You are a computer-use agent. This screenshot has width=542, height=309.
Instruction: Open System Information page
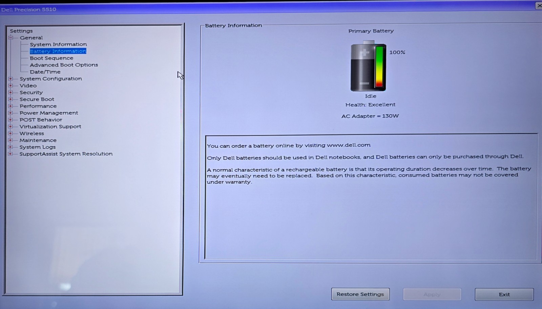pyautogui.click(x=58, y=44)
